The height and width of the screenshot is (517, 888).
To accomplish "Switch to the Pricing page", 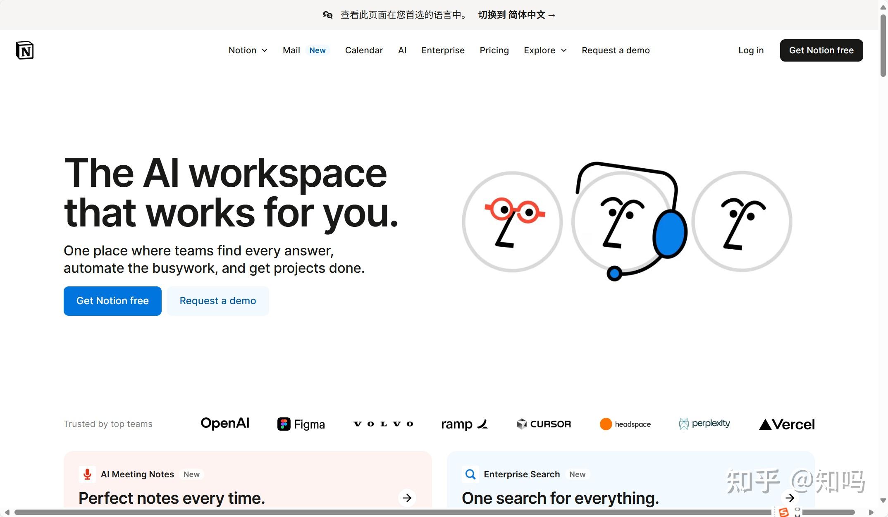I will point(494,50).
